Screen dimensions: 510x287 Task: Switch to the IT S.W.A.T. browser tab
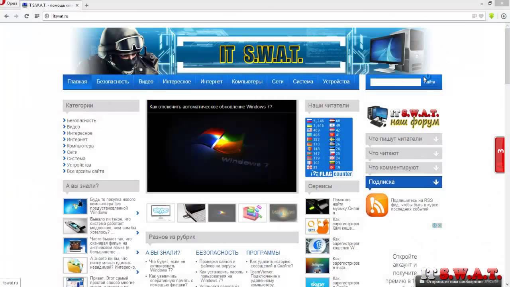click(50, 5)
